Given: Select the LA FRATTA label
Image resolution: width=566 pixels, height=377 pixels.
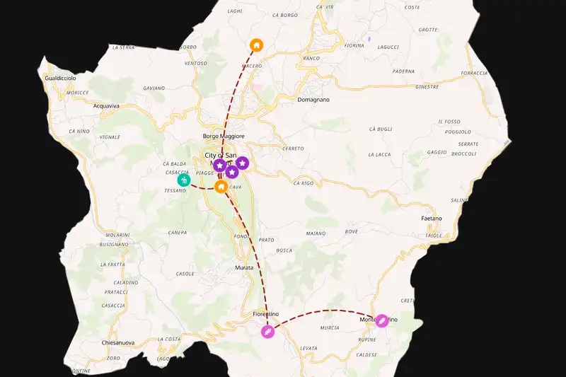Looking at the screenshot, I should 112,265.
